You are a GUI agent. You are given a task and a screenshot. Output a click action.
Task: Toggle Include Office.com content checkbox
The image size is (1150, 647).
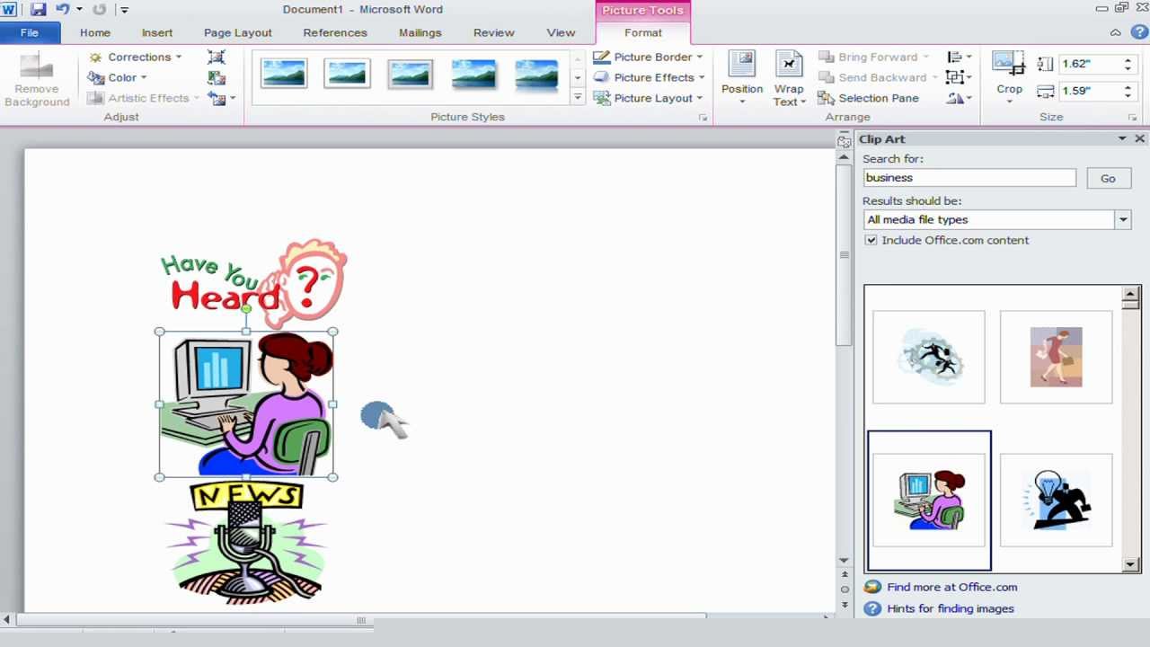coord(871,240)
